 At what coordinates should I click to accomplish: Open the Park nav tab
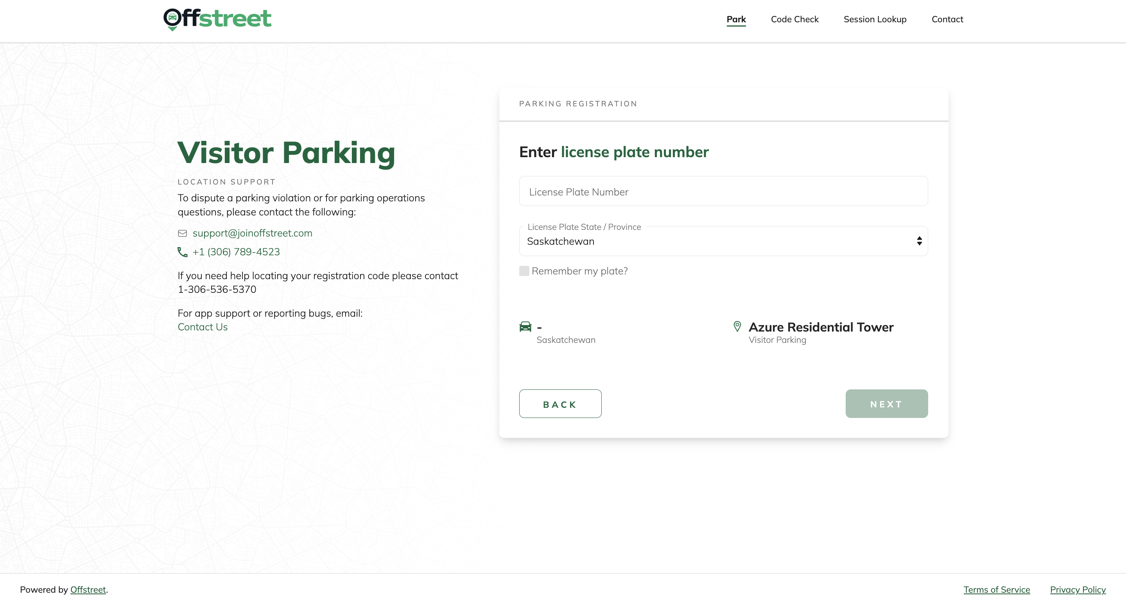[x=736, y=19]
